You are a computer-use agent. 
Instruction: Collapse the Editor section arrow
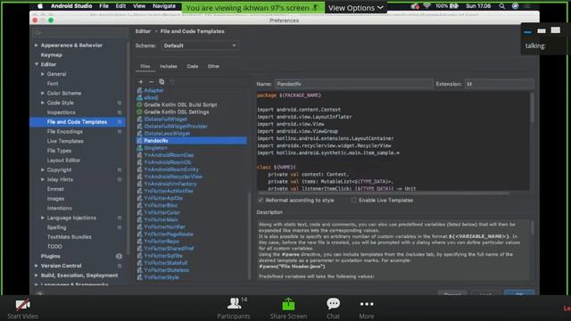37,64
